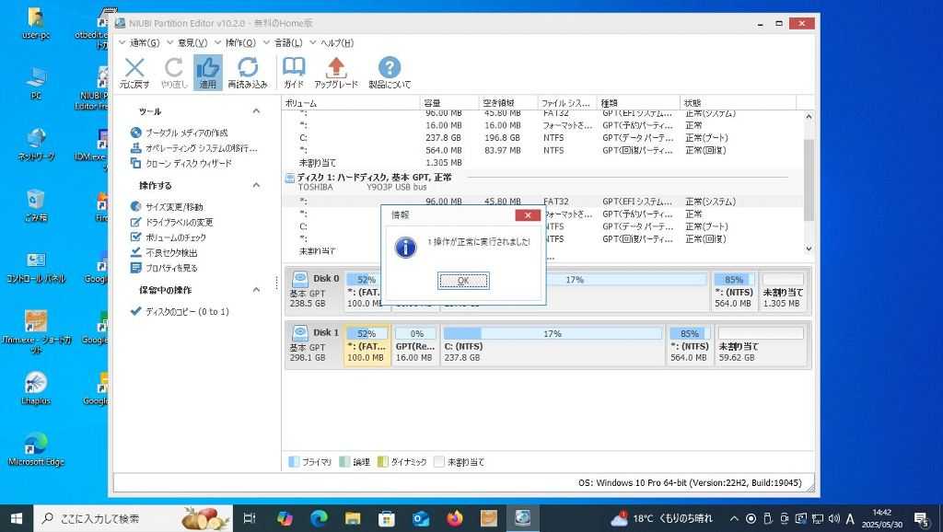
Task: Launch the Clone Disk Wizard (クローン ディスク ウィザード)
Action: [x=188, y=163]
